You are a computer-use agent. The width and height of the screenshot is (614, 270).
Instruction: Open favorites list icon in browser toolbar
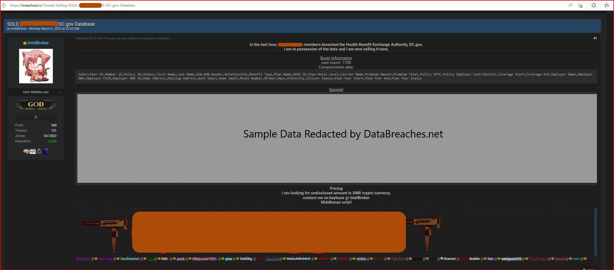(x=607, y=5)
